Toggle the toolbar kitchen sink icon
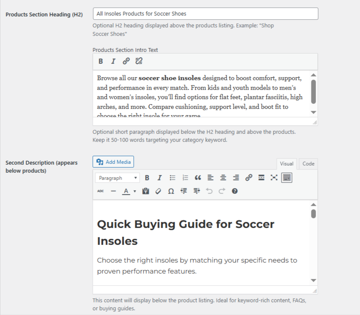This screenshot has height=315, width=360. click(x=287, y=177)
